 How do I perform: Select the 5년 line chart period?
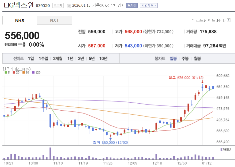[92, 58]
